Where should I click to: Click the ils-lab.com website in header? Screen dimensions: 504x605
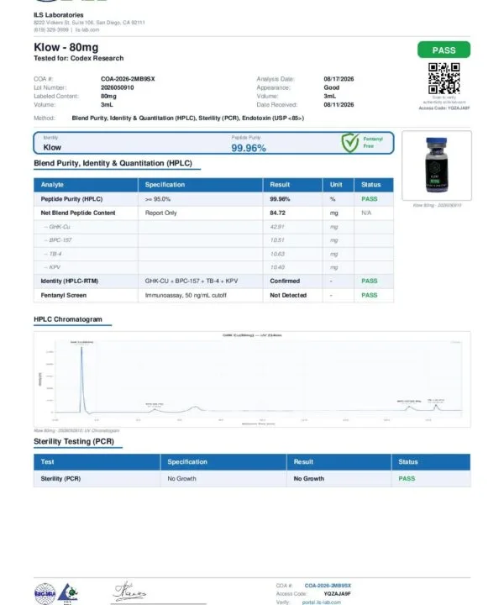pos(87,29)
